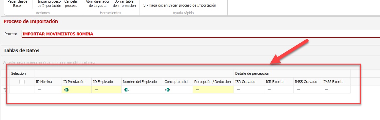Click IMSS Gravado column header
This screenshot has height=120, width=380.
click(308, 82)
